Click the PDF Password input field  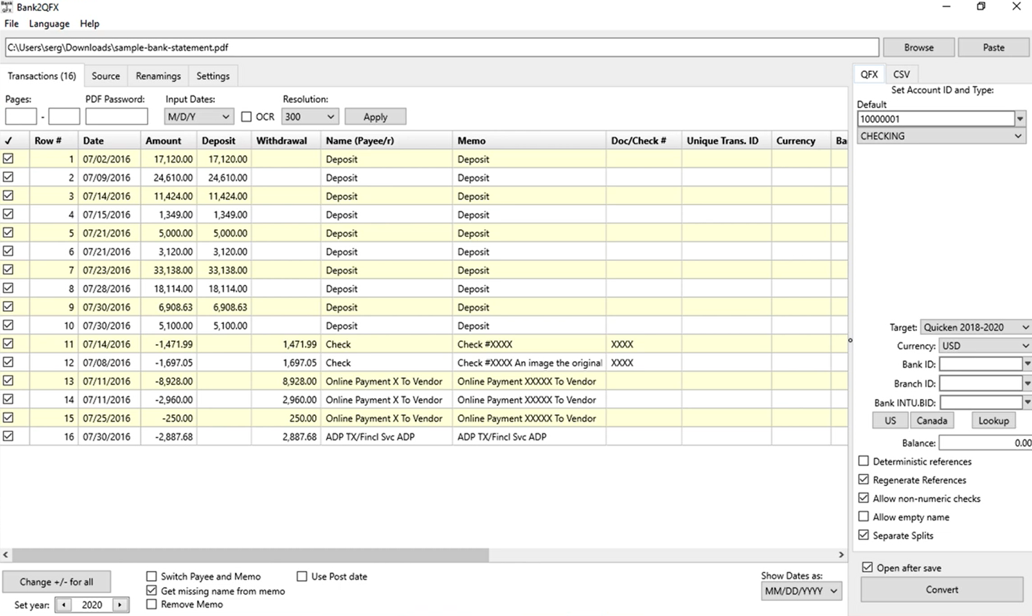tap(116, 116)
